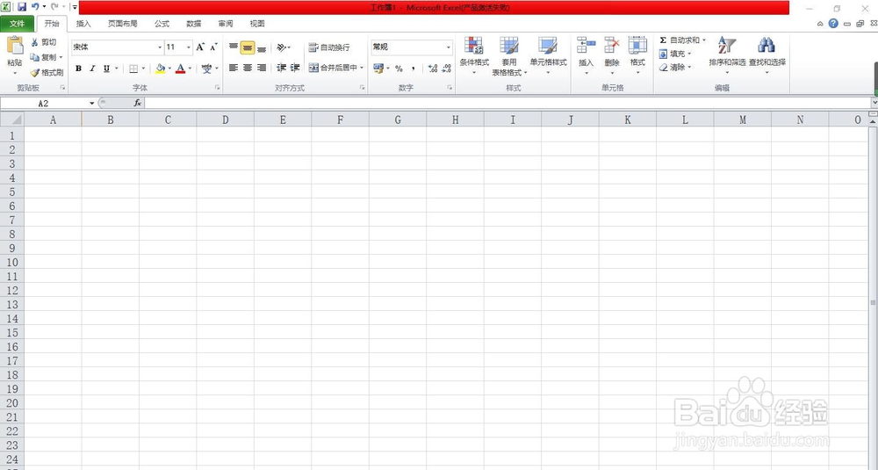Open the Fill (填充) menu

tap(675, 54)
